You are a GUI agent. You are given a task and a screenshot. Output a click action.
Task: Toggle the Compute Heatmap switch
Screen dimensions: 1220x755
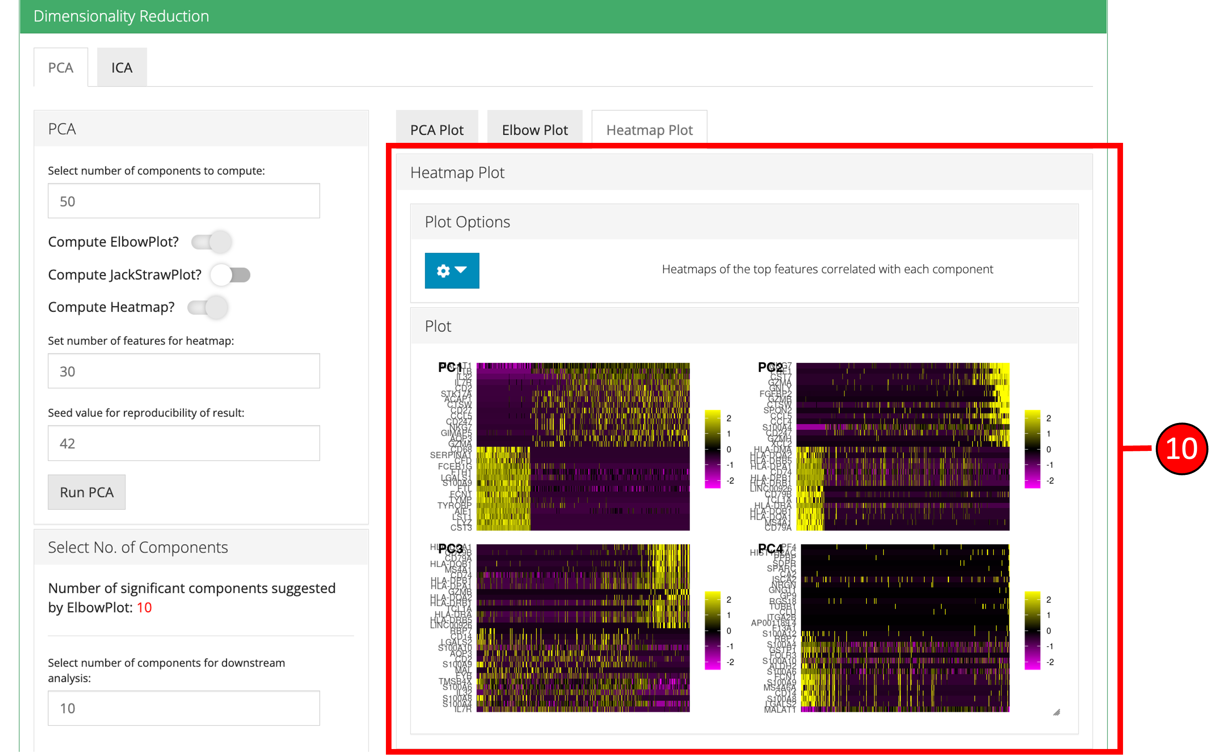click(208, 307)
